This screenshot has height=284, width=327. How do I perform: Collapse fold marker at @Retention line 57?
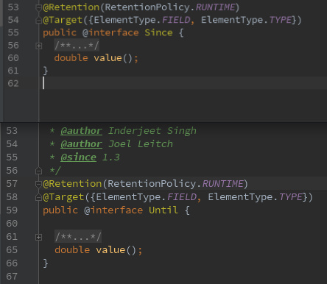click(x=38, y=184)
